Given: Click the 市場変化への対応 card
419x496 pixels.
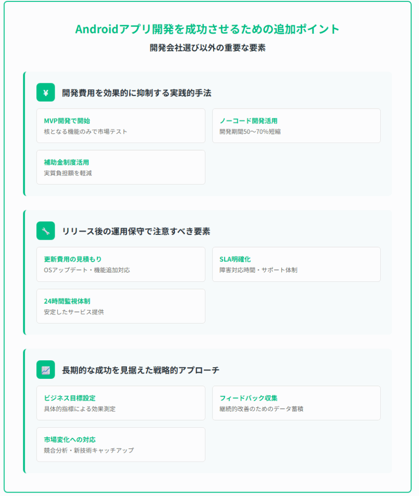Looking at the screenshot, I should coord(121,445).
